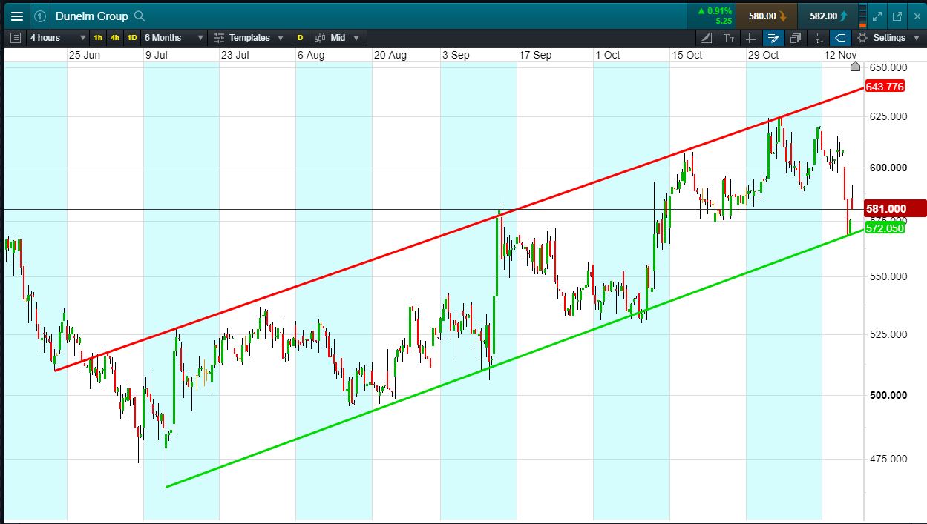927x524 pixels.
Task: Click the 581.000 current price label
Action: point(895,209)
